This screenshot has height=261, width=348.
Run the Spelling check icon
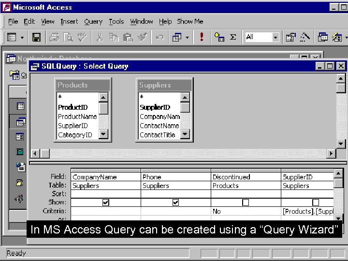tap(82, 37)
